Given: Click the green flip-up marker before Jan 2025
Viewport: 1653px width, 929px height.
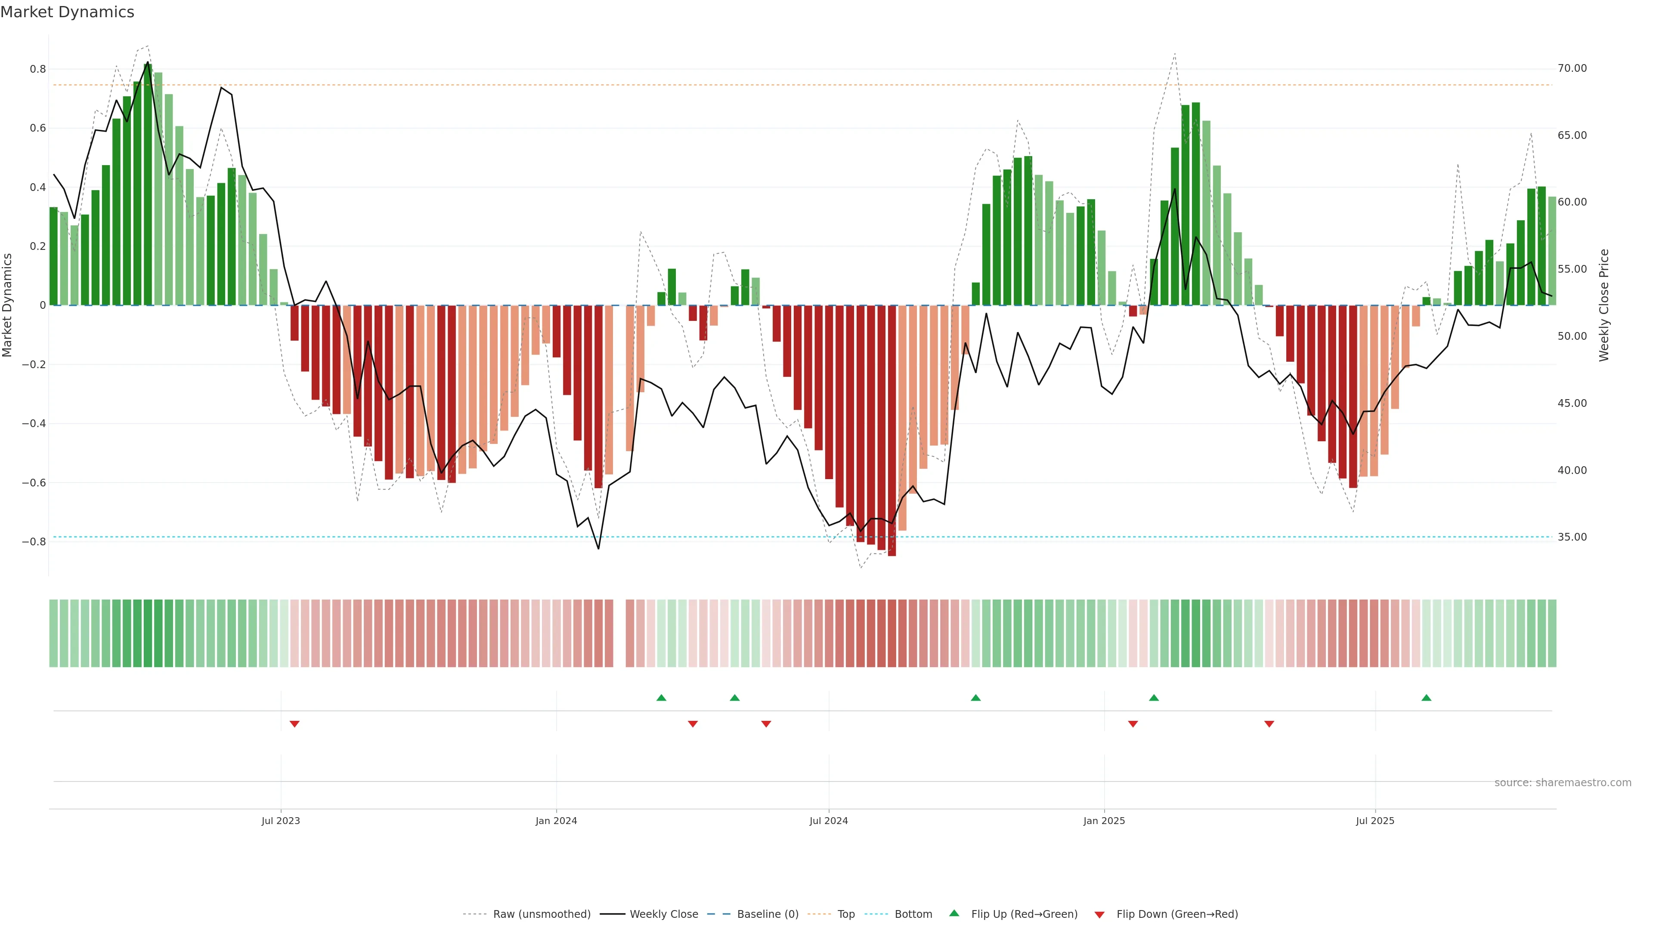Looking at the screenshot, I should point(976,698).
